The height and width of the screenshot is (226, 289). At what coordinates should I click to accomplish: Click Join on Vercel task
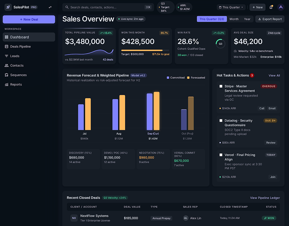coord(273,177)
